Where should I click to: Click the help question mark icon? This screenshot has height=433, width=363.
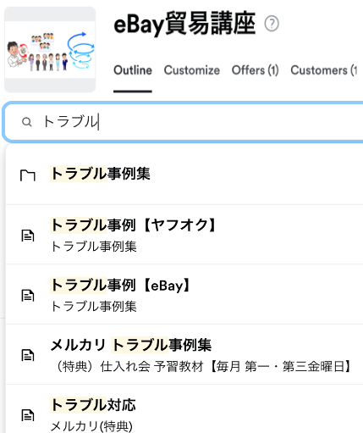[272, 24]
